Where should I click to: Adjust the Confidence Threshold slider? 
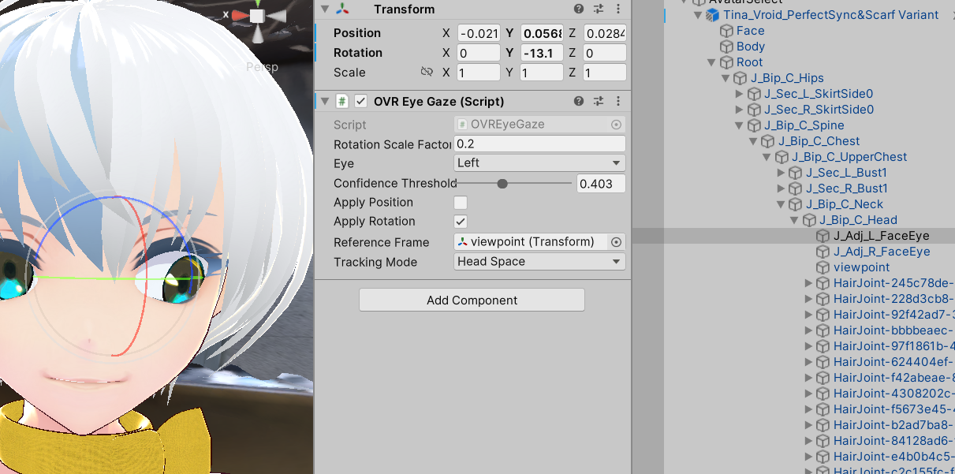[x=502, y=184]
